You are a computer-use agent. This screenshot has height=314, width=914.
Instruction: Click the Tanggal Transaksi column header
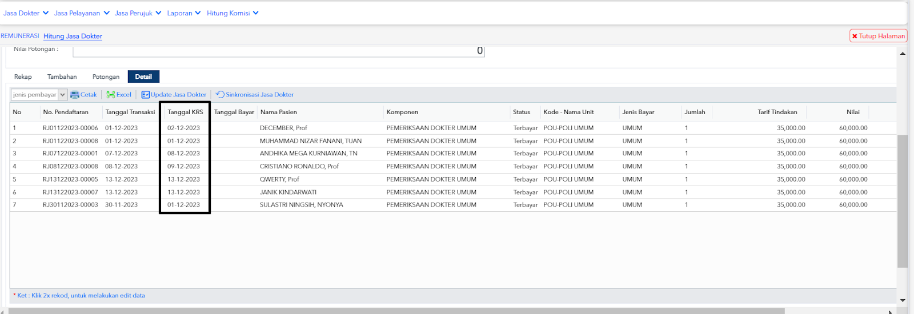click(130, 112)
